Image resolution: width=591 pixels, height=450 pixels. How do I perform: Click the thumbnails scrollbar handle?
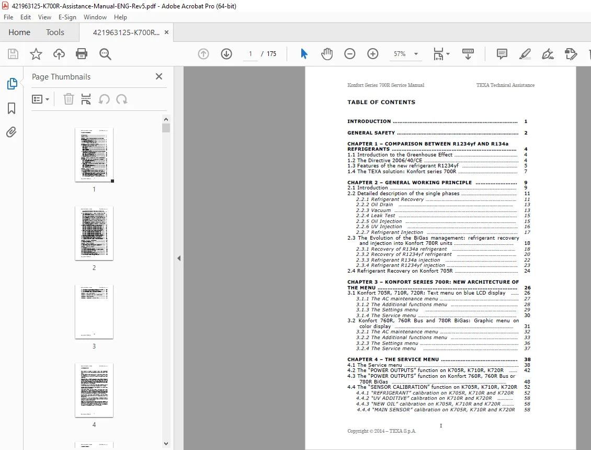[166, 128]
